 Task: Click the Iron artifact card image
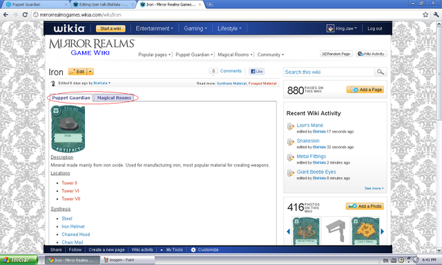pyautogui.click(x=68, y=129)
